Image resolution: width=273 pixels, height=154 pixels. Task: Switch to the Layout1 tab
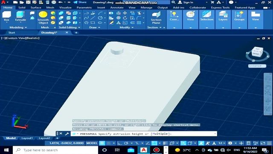[x=27, y=138]
